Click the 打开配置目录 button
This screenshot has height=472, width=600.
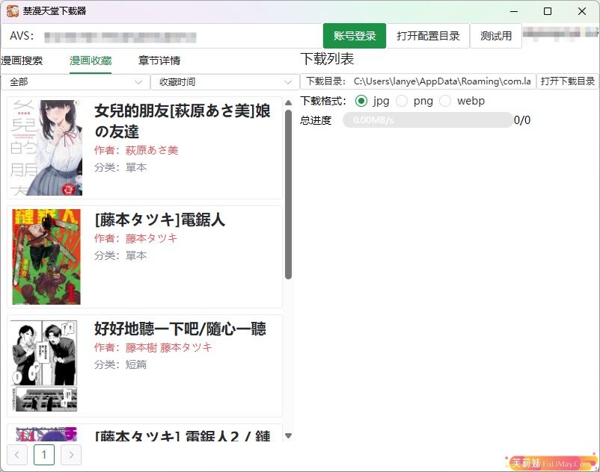[x=428, y=36]
